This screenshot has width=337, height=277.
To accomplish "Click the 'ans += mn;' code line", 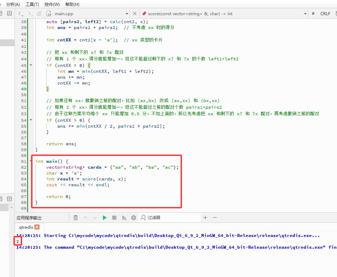I will (71, 77).
